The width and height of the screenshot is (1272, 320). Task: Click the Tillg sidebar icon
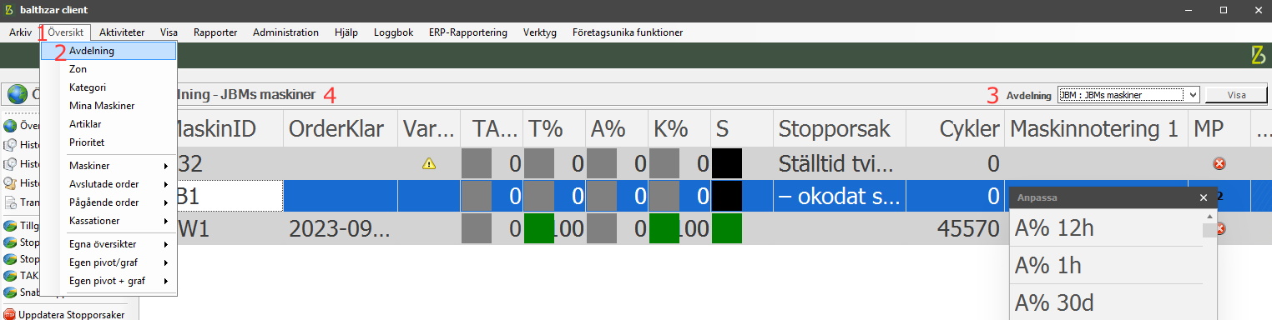pyautogui.click(x=10, y=226)
